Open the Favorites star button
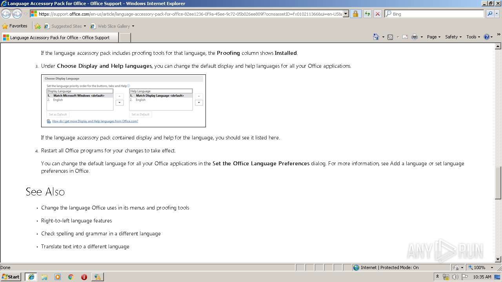Viewport: 502px width, 282px height. pos(15,26)
